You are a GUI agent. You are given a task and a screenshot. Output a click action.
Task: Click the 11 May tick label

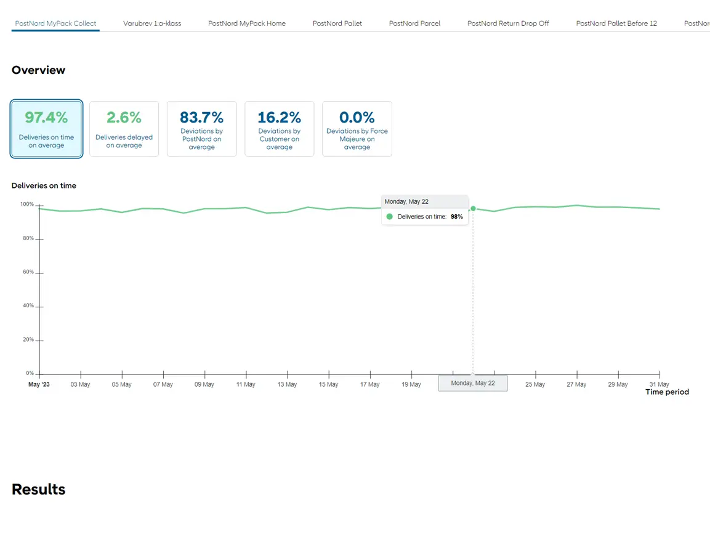coord(246,384)
